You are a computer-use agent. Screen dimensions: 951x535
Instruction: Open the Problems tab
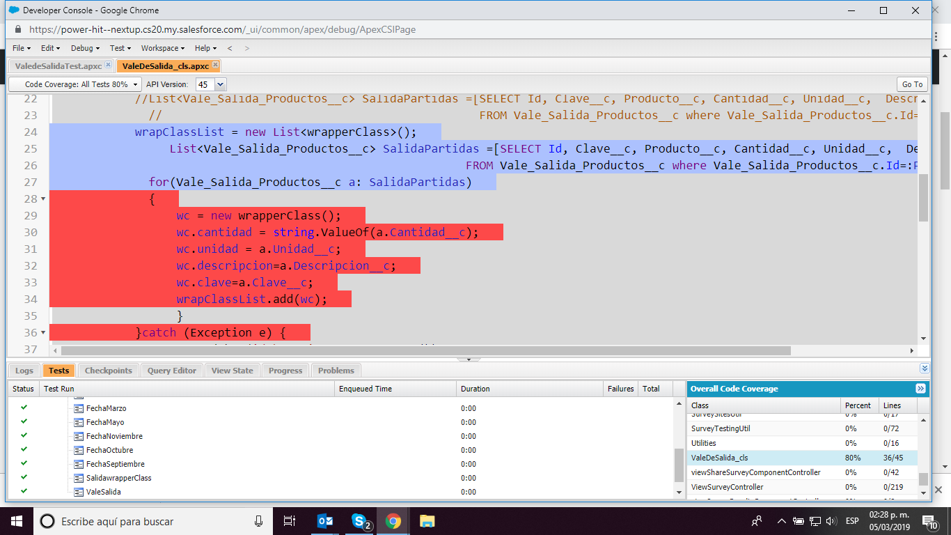336,371
